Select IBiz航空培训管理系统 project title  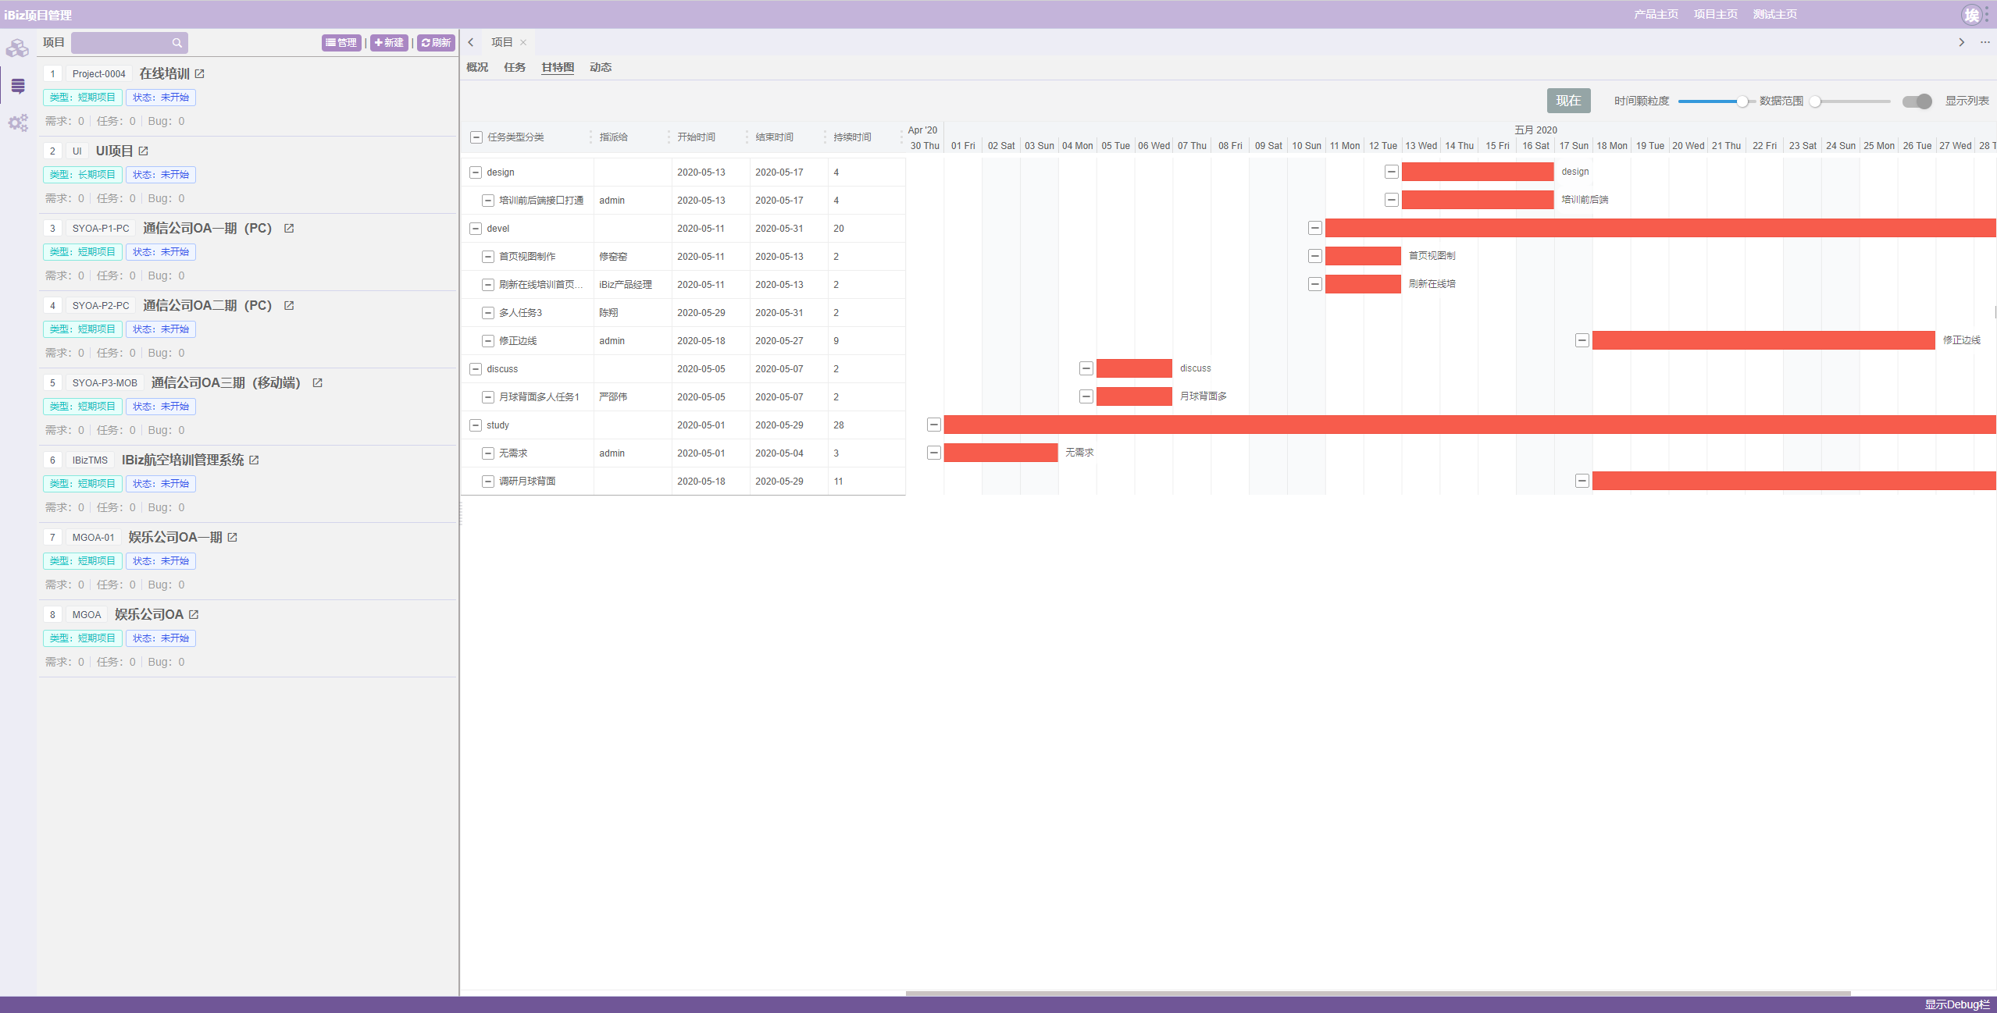[x=183, y=460]
